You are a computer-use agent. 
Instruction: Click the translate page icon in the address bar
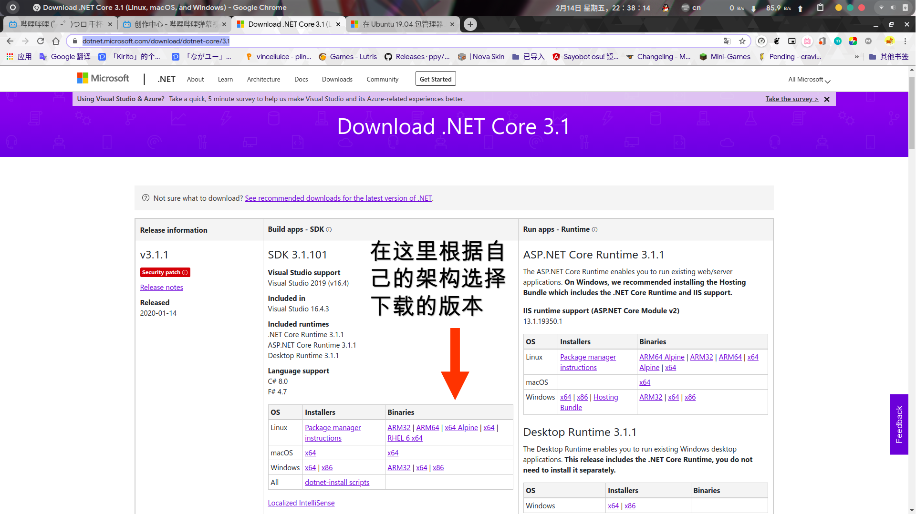click(x=727, y=41)
